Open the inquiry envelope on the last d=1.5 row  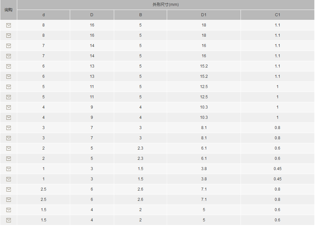(9, 220)
